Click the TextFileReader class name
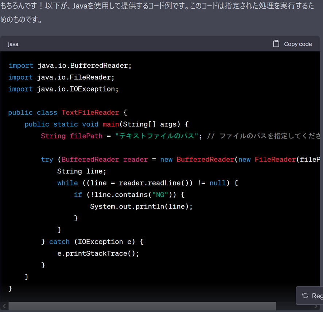This screenshot has height=312, width=323. tap(90, 112)
